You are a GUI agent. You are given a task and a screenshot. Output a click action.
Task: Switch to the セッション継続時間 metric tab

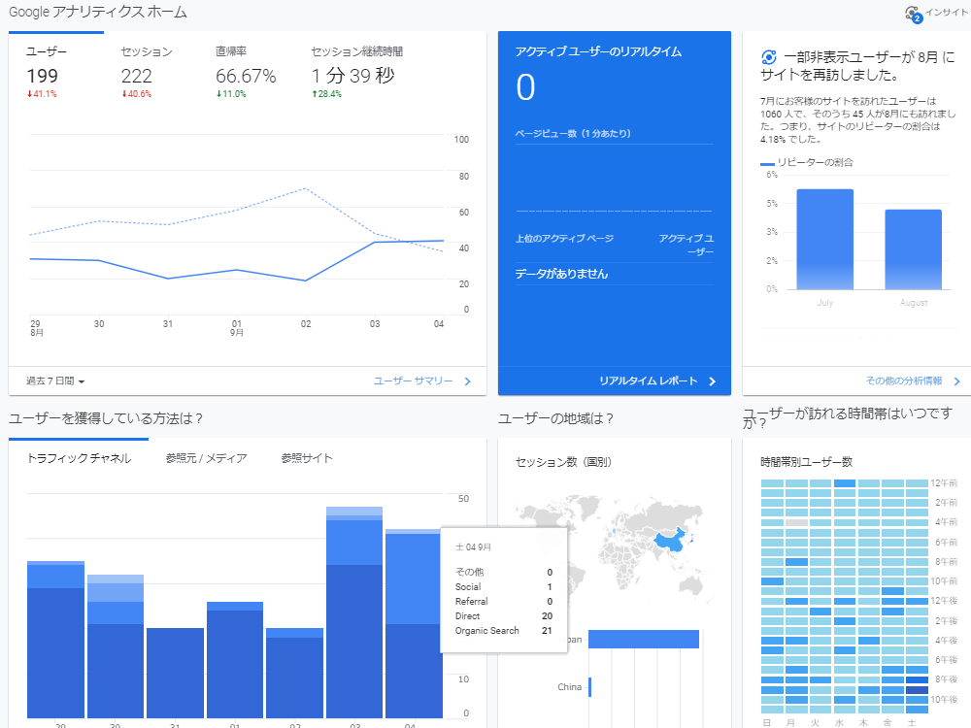(357, 72)
